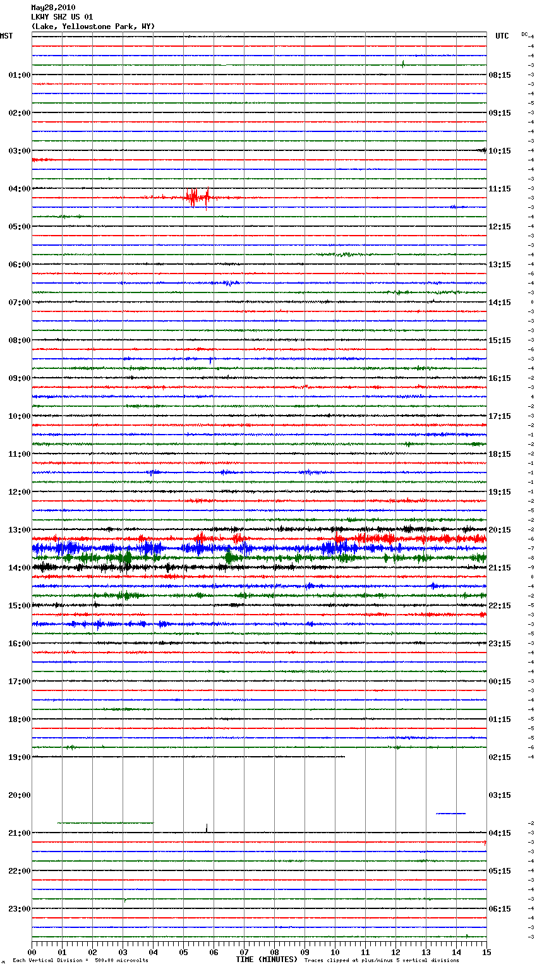The width and height of the screenshot is (537, 969).
Task: Click the 21:15 UTC time label
Action: tap(500, 568)
